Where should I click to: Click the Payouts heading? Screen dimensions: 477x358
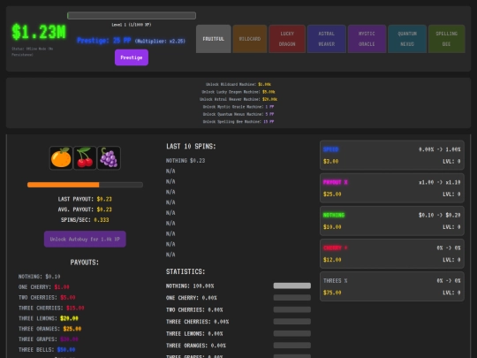[x=85, y=263]
